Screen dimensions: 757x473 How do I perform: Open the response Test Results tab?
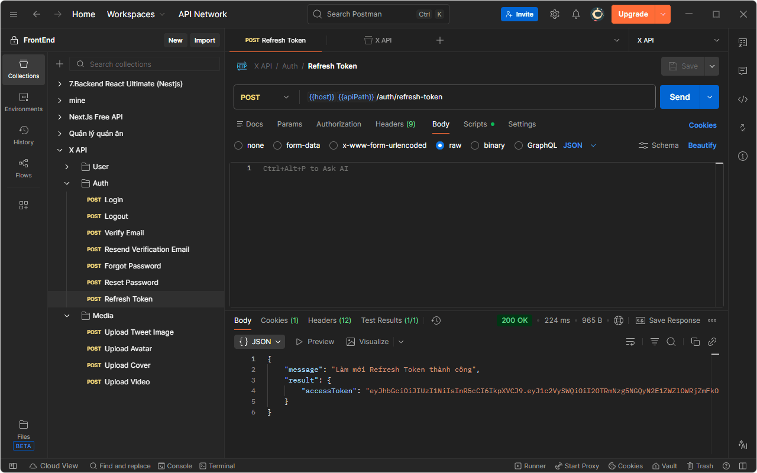click(x=389, y=320)
